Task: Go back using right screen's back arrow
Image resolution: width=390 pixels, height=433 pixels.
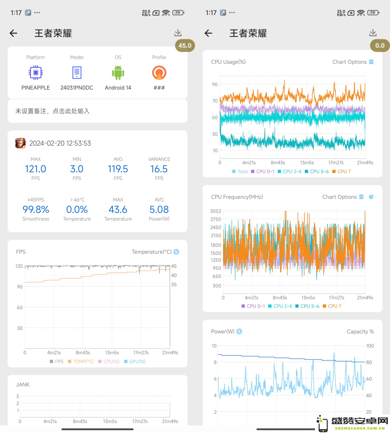Action: click(x=208, y=33)
